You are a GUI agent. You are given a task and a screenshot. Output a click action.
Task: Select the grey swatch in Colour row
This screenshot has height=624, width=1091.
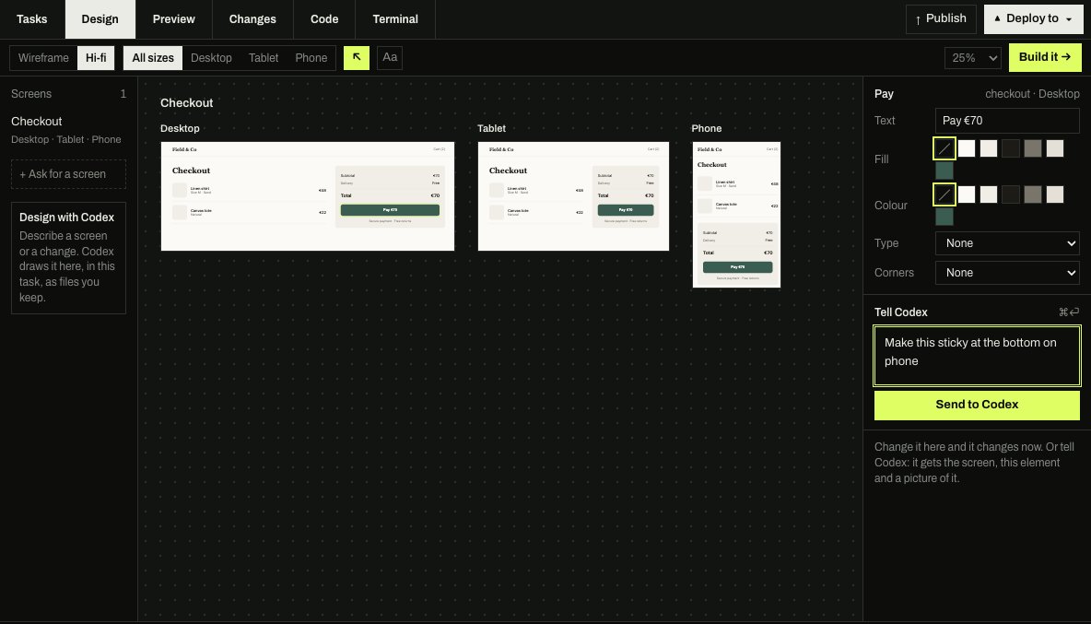(x=1033, y=194)
